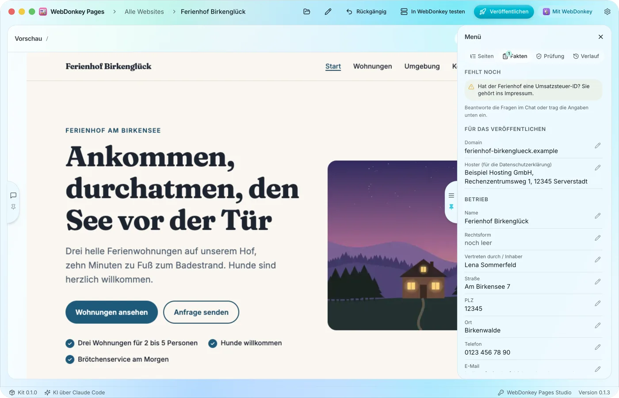619x398 pixels.
Task: Click the Mit WebDonkey button
Action: tap(568, 11)
